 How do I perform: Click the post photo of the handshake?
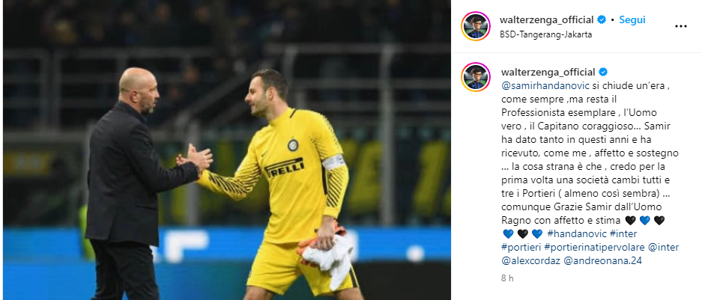point(226,150)
